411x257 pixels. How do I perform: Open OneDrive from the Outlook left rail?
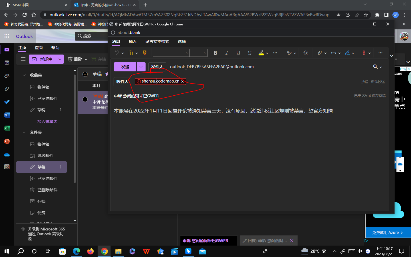pyautogui.click(x=7, y=154)
